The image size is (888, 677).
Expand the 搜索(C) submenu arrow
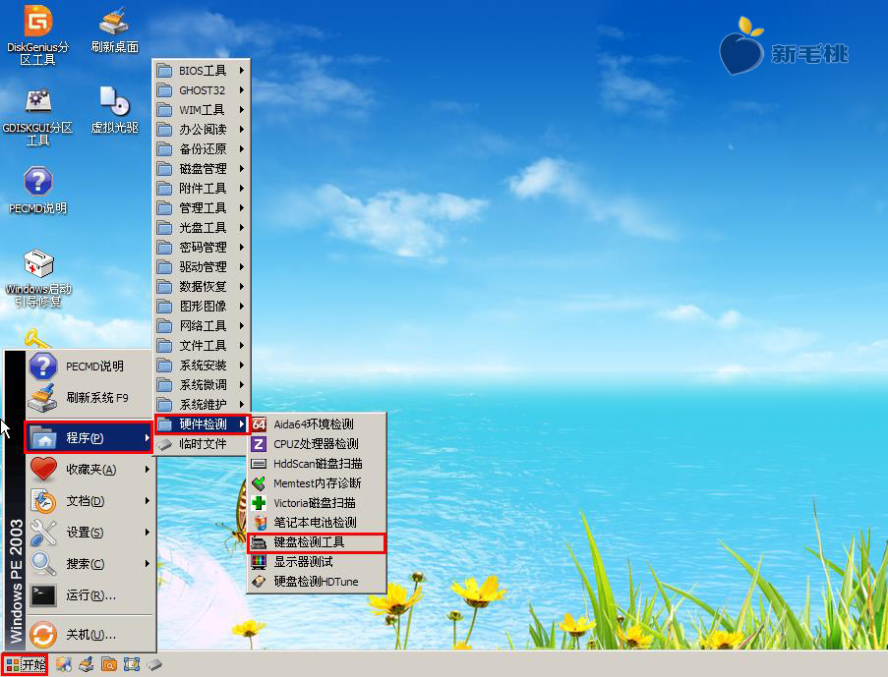148,564
